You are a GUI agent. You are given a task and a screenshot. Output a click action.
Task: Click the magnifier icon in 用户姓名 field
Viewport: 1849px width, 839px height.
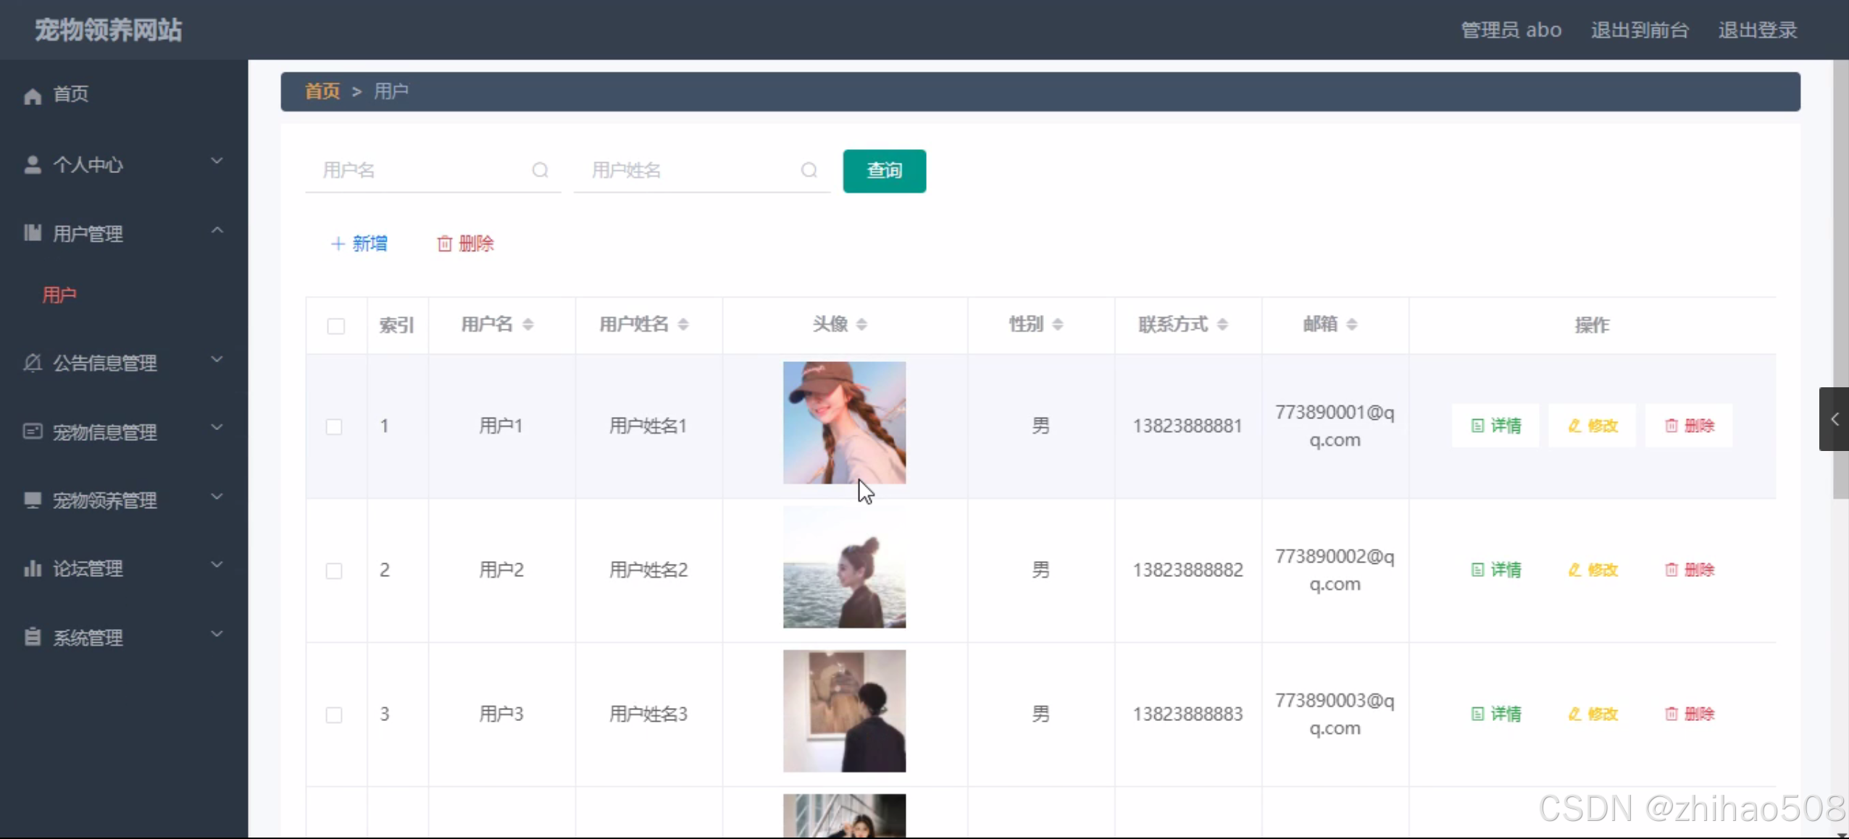809,170
